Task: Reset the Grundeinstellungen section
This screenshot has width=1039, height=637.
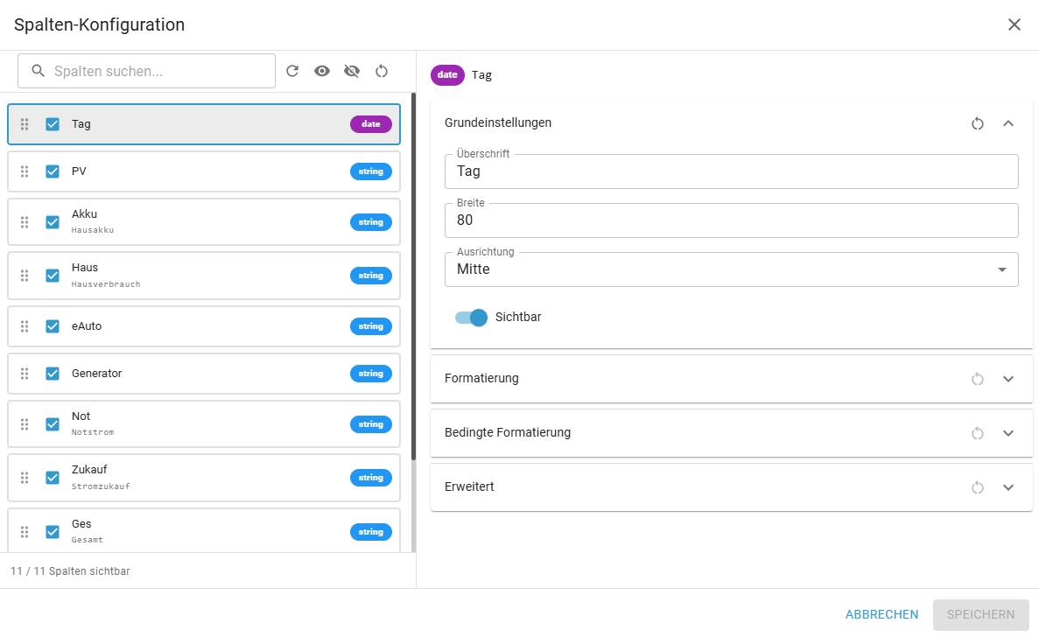Action: tap(978, 123)
